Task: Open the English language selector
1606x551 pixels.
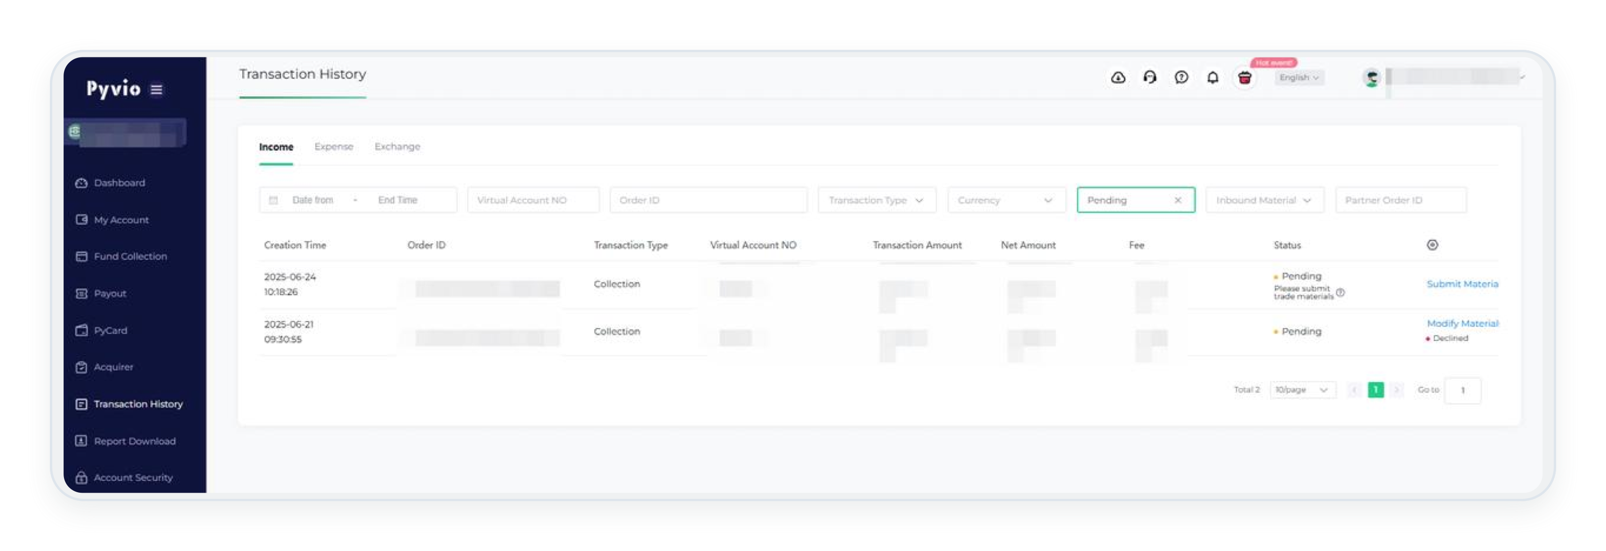Action: 1299,78
